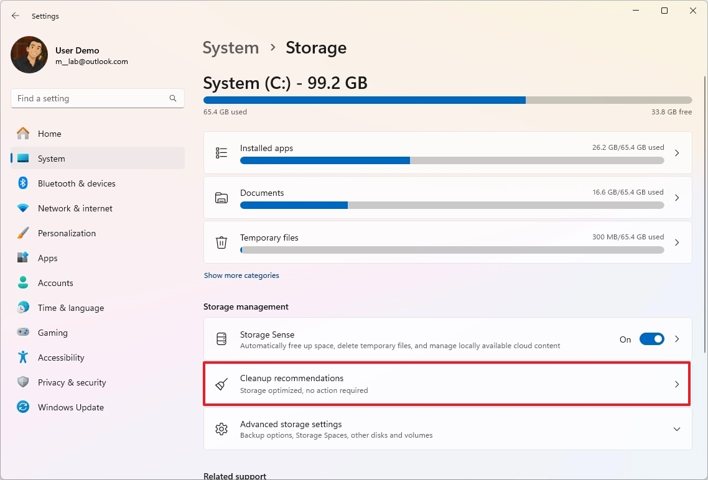The image size is (708, 480).
Task: Click Show more categories link
Action: [241, 275]
